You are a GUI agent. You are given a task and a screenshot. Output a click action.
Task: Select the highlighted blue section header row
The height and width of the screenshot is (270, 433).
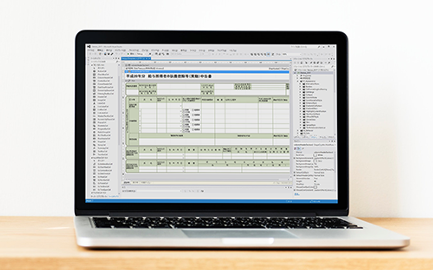(207, 72)
